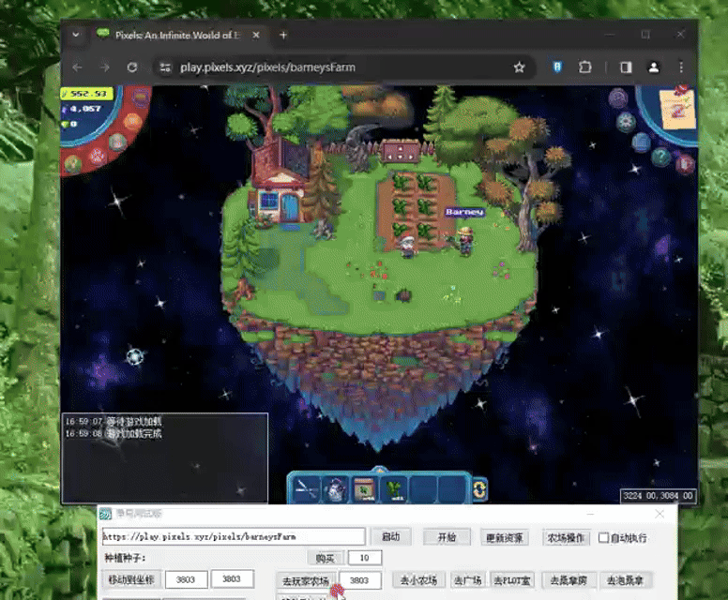The width and height of the screenshot is (728, 600).
Task: Click the URL field in the tool window
Action: point(234,537)
